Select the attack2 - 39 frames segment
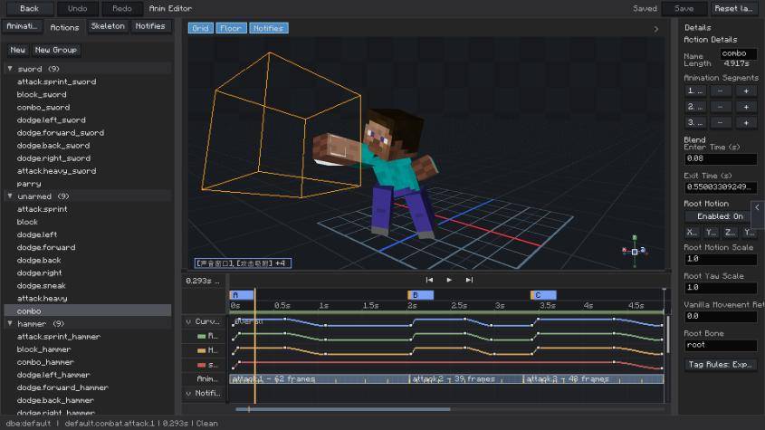This screenshot has width=765, height=430. (x=466, y=378)
